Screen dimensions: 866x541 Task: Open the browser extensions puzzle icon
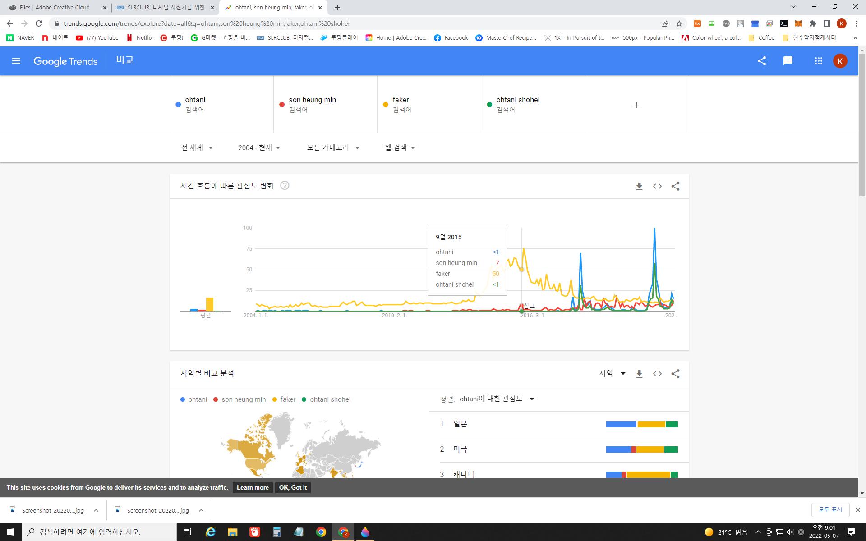[x=813, y=23]
